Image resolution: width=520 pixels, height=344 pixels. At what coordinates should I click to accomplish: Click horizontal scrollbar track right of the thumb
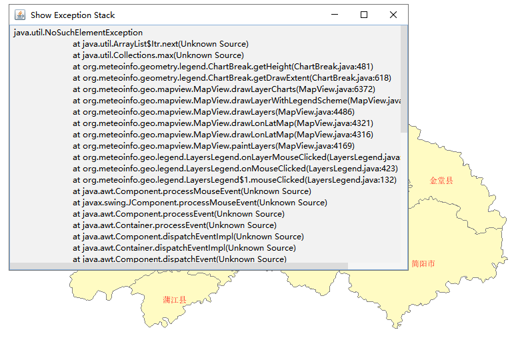click(x=373, y=266)
